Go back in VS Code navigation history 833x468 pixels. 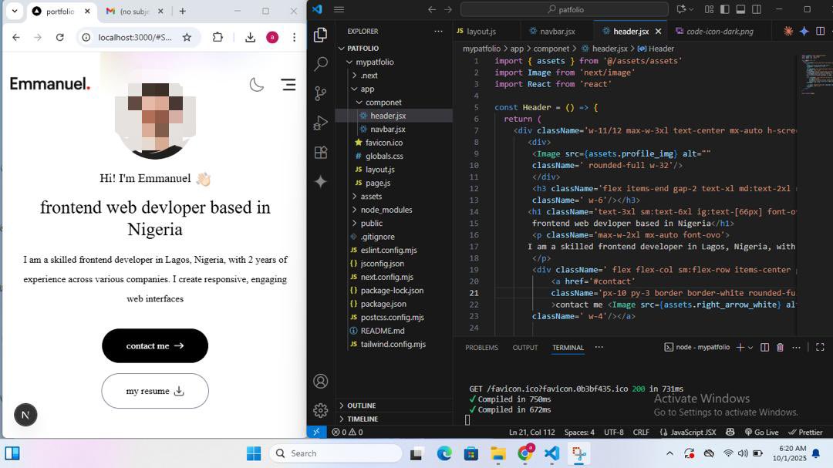click(432, 9)
